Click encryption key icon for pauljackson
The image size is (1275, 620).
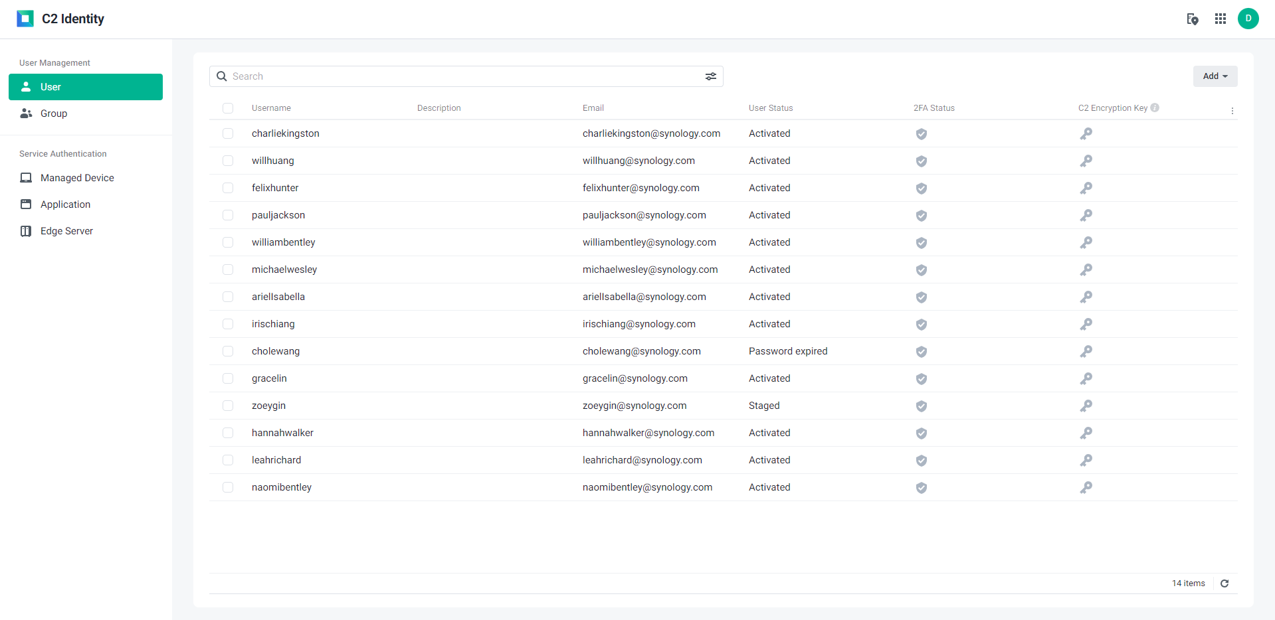(1086, 216)
